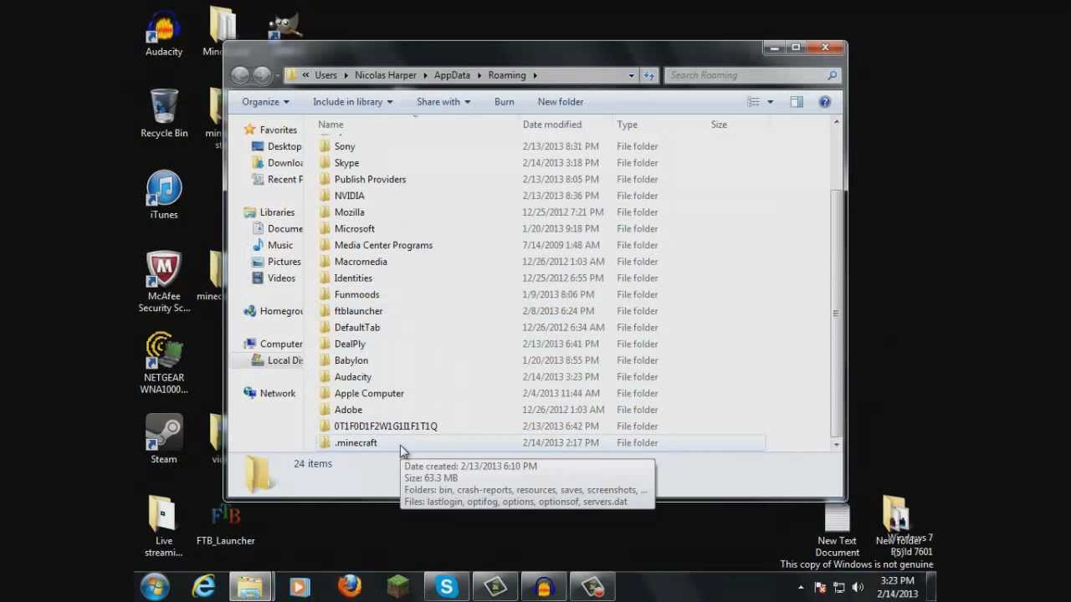Image resolution: width=1071 pixels, height=602 pixels.
Task: Sort by Type column header
Action: tap(628, 125)
